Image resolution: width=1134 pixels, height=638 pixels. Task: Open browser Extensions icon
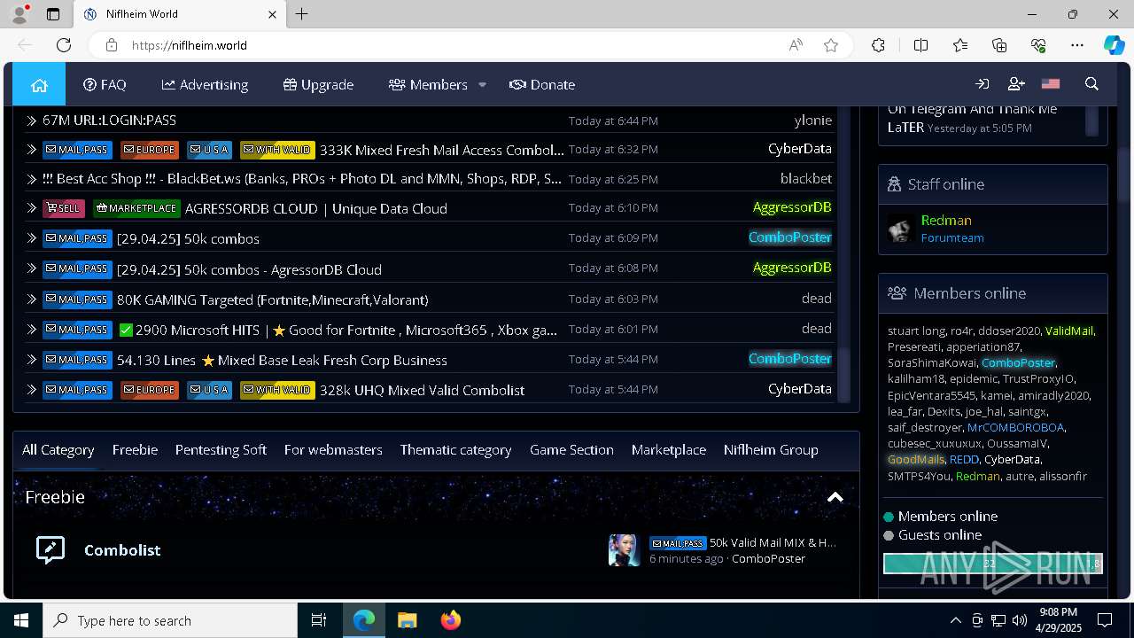(x=878, y=45)
